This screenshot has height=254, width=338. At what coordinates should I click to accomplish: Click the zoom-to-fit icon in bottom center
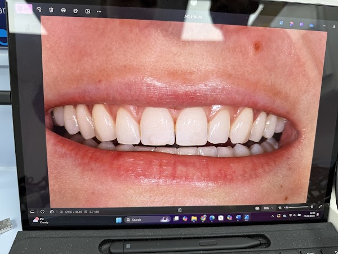180,209
